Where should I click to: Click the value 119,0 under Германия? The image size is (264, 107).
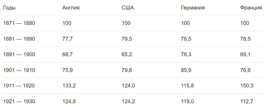[x=188, y=101]
